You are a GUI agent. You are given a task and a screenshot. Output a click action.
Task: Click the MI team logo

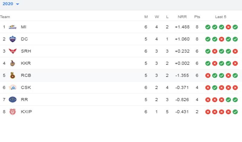pos(12,27)
